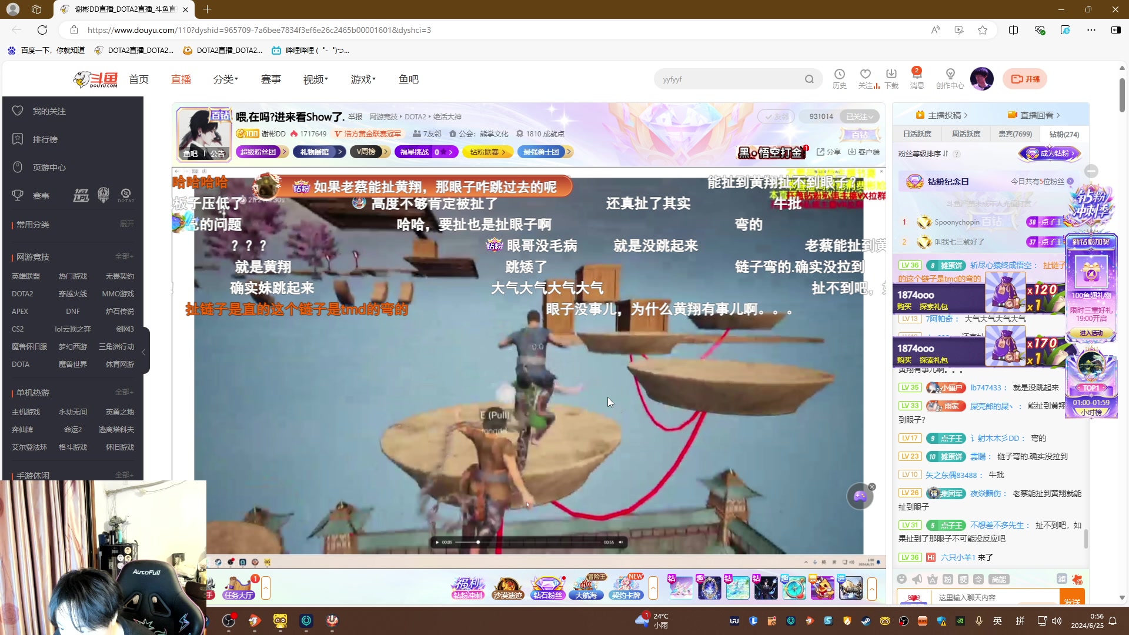Toggle the 高能 chat mode switch
The width and height of the screenshot is (1129, 635).
point(998,579)
